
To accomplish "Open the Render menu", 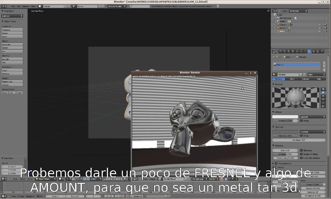I will [x=26, y=6].
